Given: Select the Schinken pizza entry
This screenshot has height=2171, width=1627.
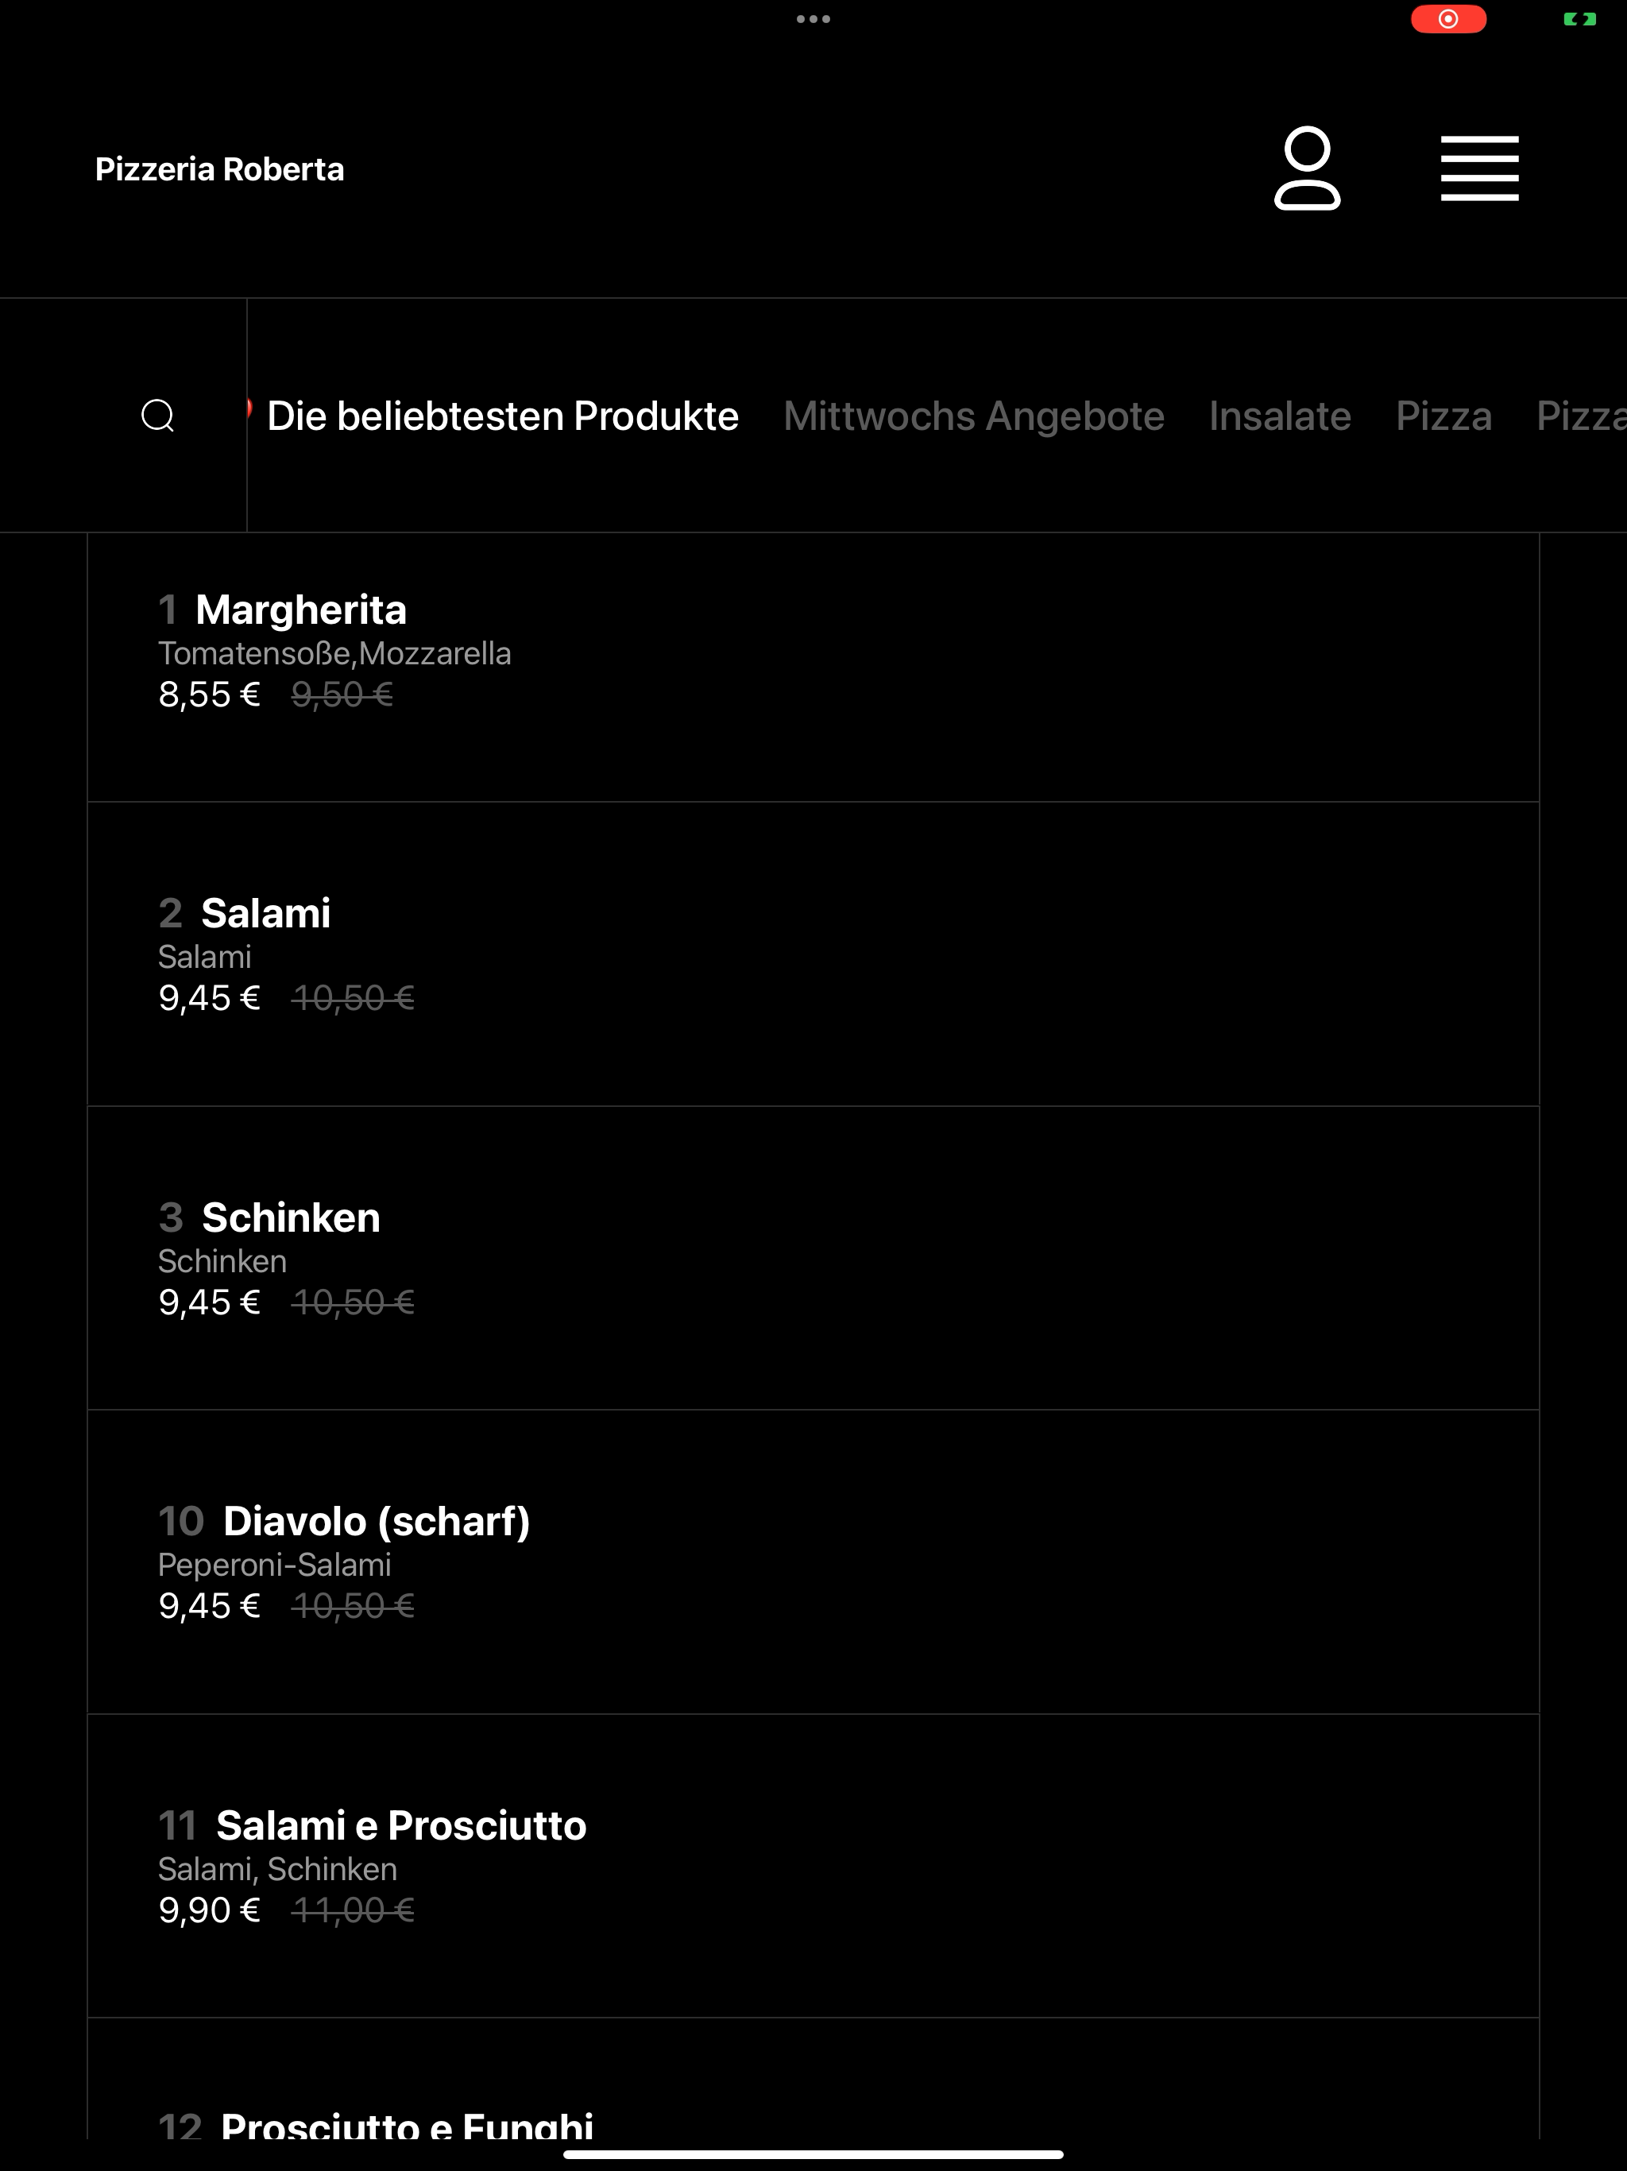Looking at the screenshot, I should click(x=813, y=1258).
